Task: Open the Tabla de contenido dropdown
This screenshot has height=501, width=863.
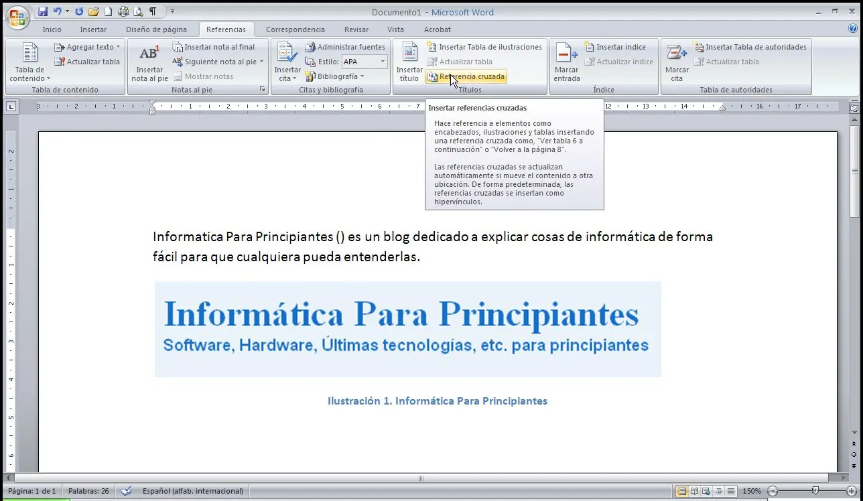Action: (30, 62)
